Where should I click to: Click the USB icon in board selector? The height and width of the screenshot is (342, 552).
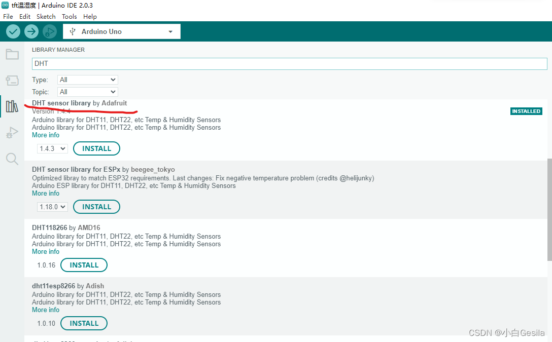pos(73,31)
